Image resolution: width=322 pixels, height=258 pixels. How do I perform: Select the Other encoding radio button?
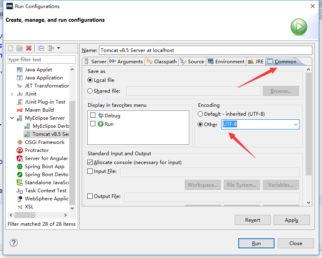(x=200, y=125)
